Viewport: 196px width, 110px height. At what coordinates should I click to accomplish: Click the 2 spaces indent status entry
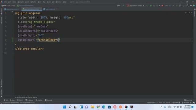click(175, 103)
